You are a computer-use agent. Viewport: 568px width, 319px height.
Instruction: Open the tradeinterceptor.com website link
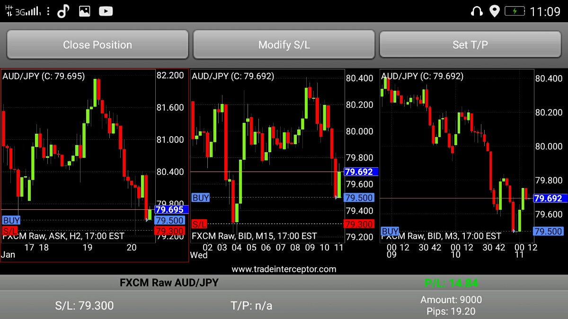coord(284,269)
